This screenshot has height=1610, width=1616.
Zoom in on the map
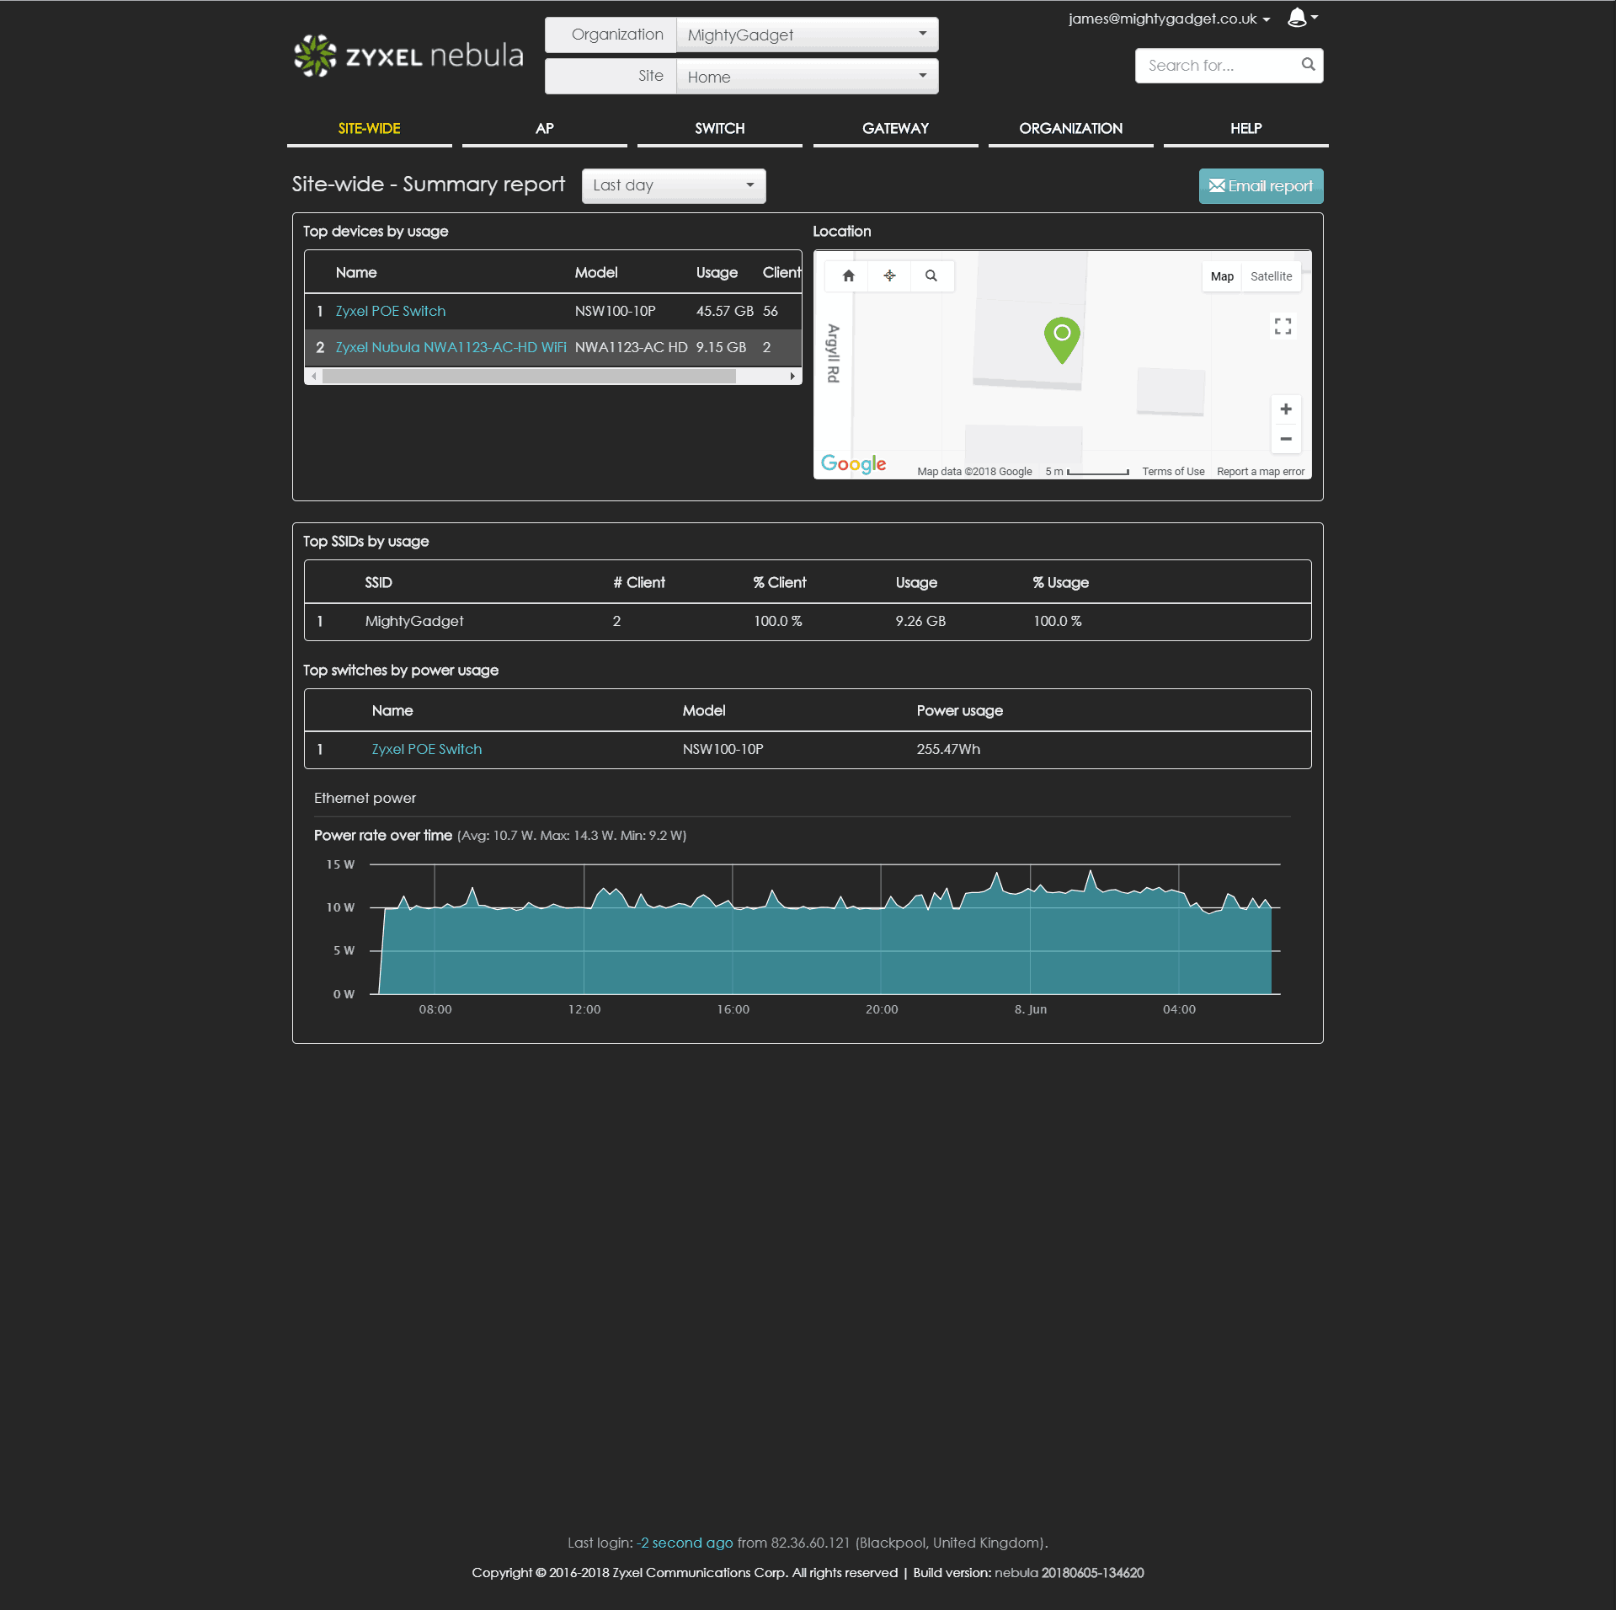tap(1285, 409)
